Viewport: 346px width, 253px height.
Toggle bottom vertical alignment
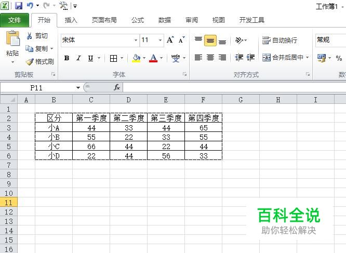222,41
